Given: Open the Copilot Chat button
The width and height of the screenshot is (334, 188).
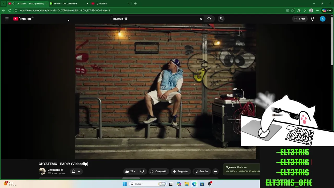Looking at the screenshot, I should pyautogui.click(x=327, y=10).
